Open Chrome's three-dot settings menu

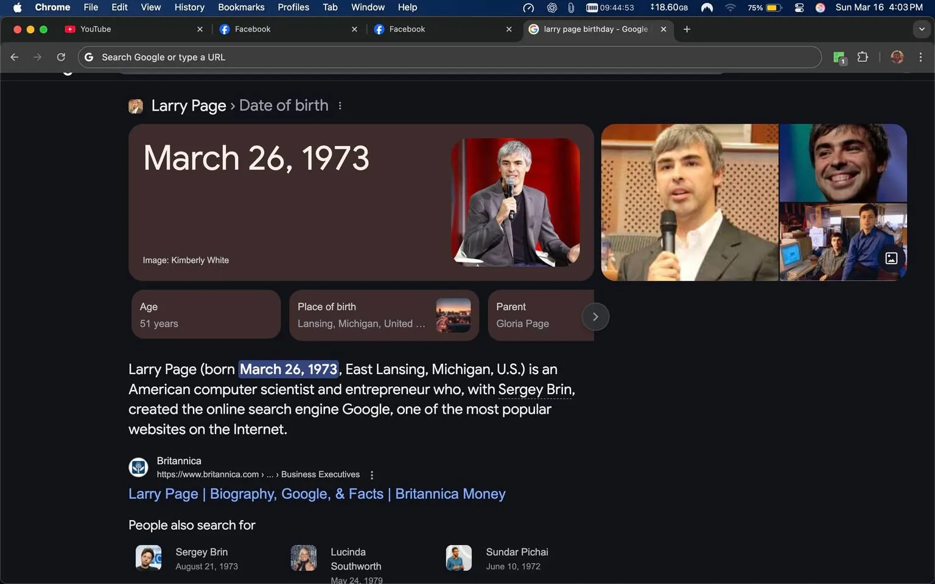pos(921,57)
